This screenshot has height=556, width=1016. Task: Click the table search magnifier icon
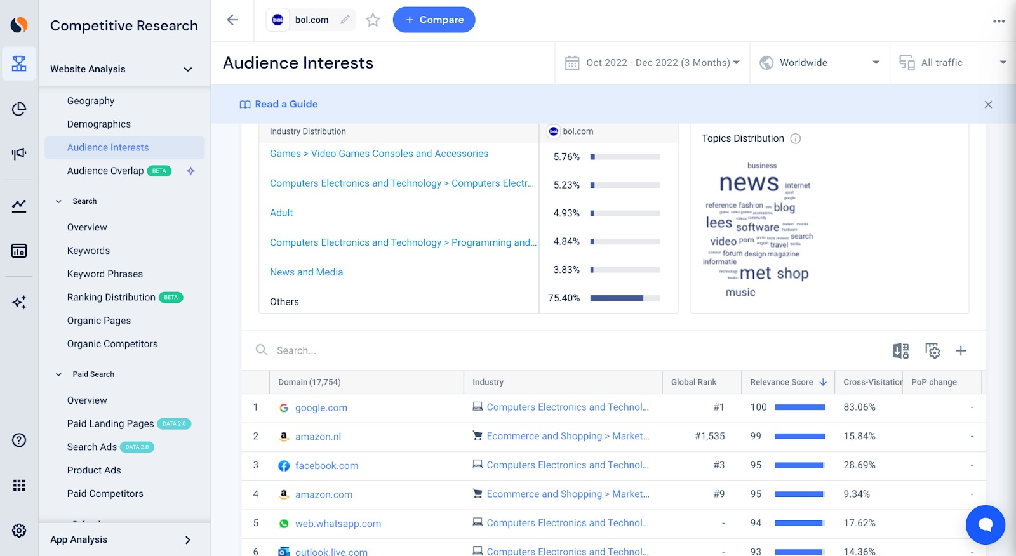261,350
